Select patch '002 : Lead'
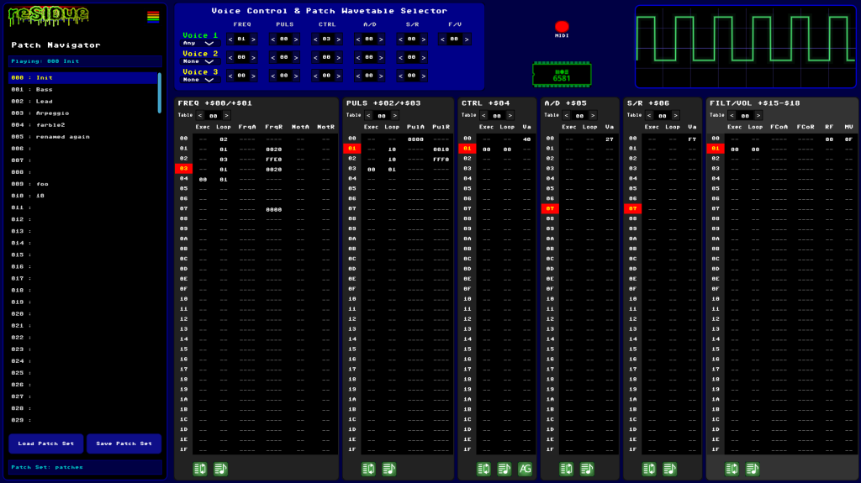Screen dimensions: 861x483 pyautogui.click(x=83, y=102)
